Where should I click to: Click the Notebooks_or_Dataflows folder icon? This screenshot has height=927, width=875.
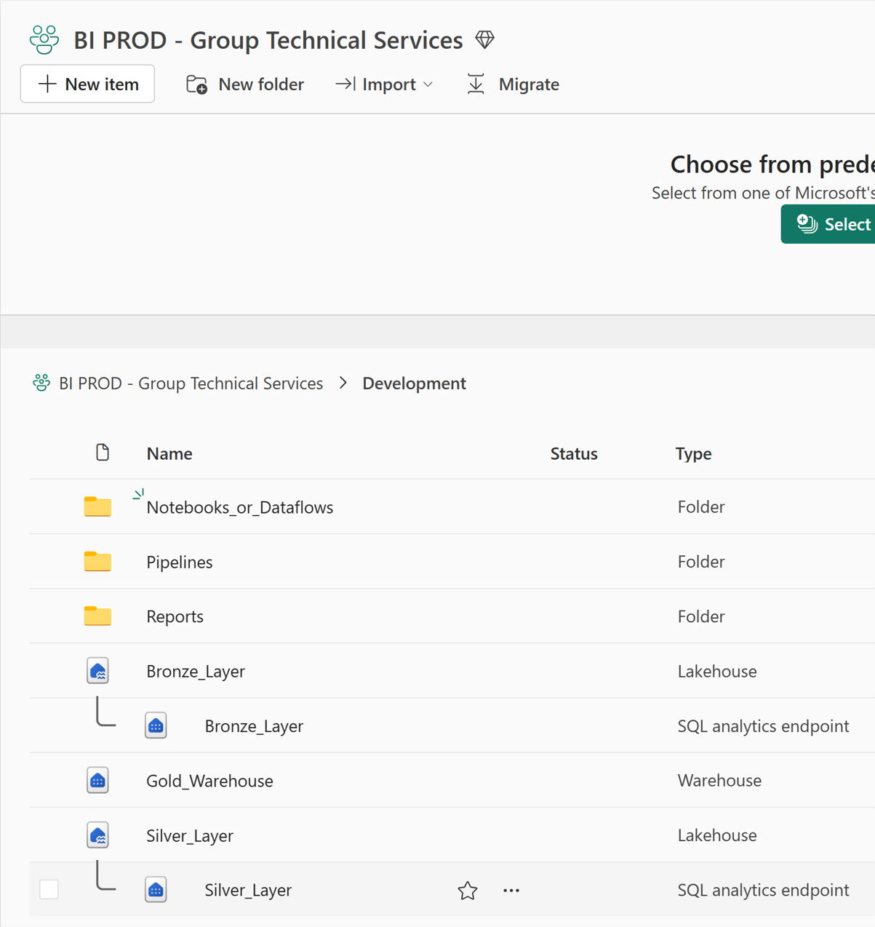(x=97, y=506)
